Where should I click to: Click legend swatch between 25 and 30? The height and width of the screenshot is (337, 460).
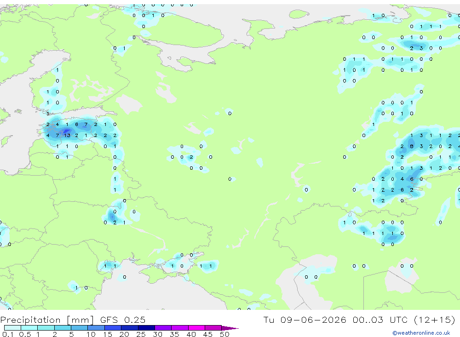146,328
